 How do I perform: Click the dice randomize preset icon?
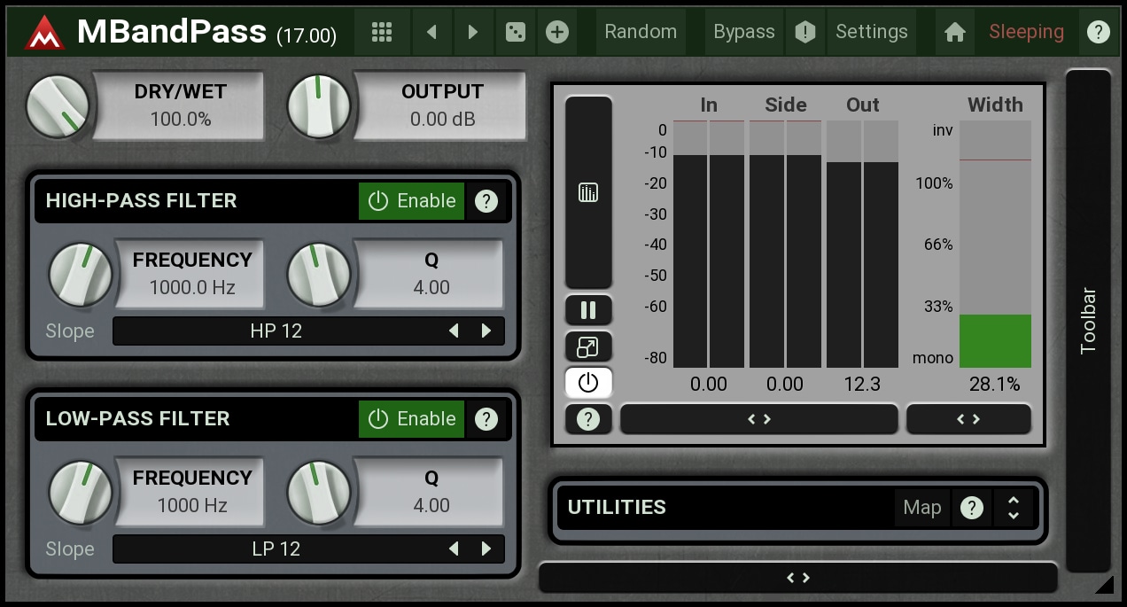(x=514, y=32)
